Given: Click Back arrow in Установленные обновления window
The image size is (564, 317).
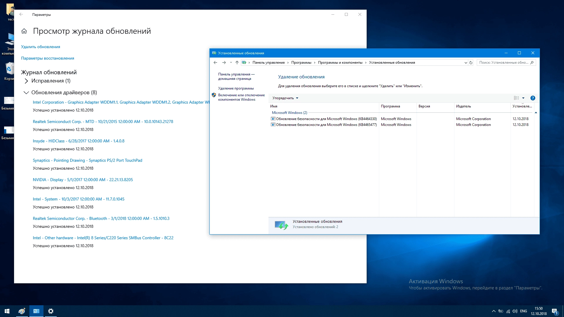Looking at the screenshot, I should [x=215, y=63].
